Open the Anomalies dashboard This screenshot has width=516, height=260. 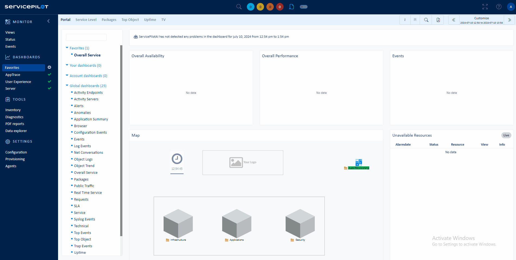pyautogui.click(x=82, y=113)
